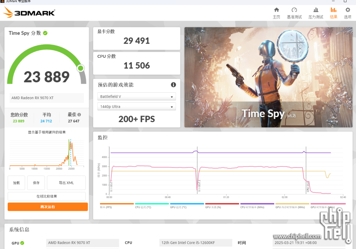Click the 保存 save button
The height and width of the screenshot is (249, 356).
click(36, 183)
